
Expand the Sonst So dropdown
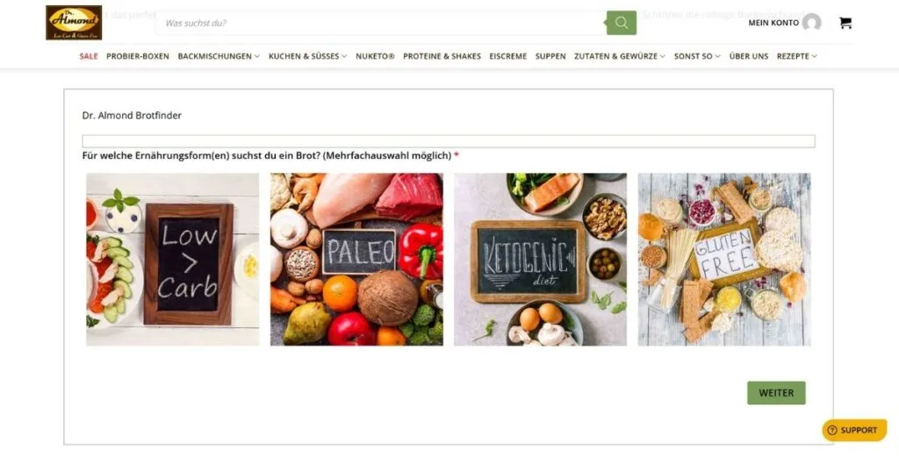(x=696, y=56)
